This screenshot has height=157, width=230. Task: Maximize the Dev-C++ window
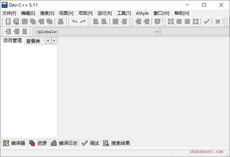(204, 5)
